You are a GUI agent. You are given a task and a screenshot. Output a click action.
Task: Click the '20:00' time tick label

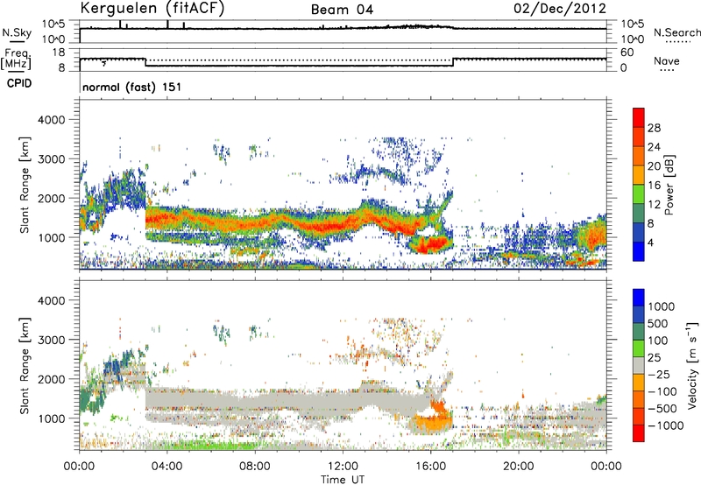[518, 467]
